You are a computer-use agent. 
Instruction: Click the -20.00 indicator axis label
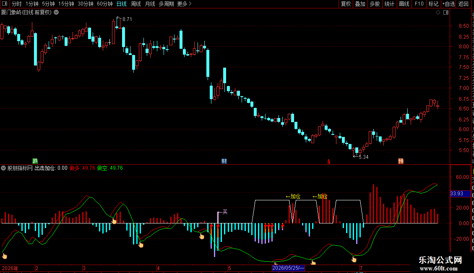461,239
